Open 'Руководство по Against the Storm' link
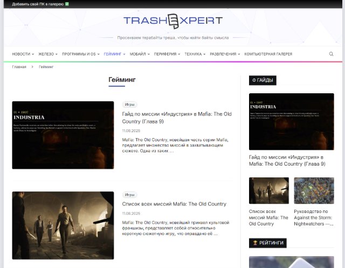345x268 pixels. coord(314,218)
